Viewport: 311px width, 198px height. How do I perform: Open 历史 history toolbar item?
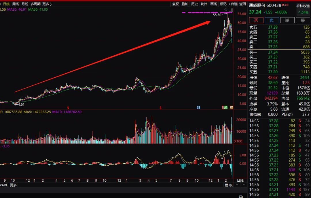(194, 4)
